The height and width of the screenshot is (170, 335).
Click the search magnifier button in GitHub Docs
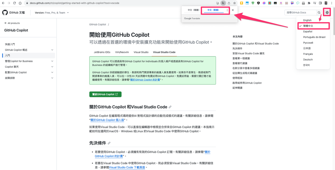click(x=319, y=12)
